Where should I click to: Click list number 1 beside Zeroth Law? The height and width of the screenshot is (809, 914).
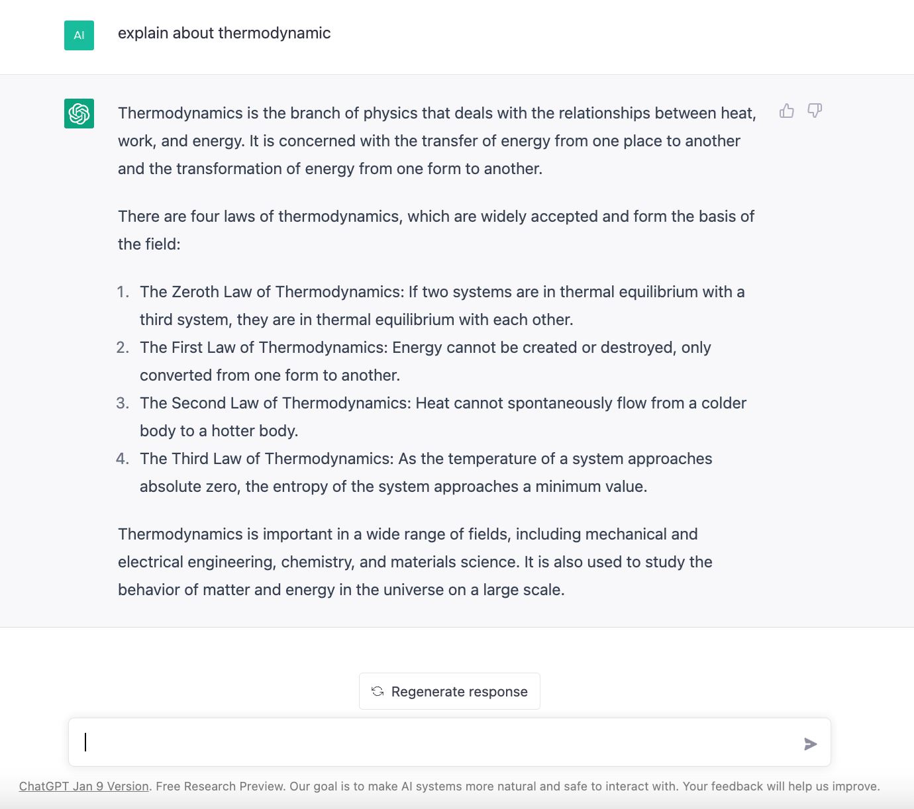pos(123,292)
